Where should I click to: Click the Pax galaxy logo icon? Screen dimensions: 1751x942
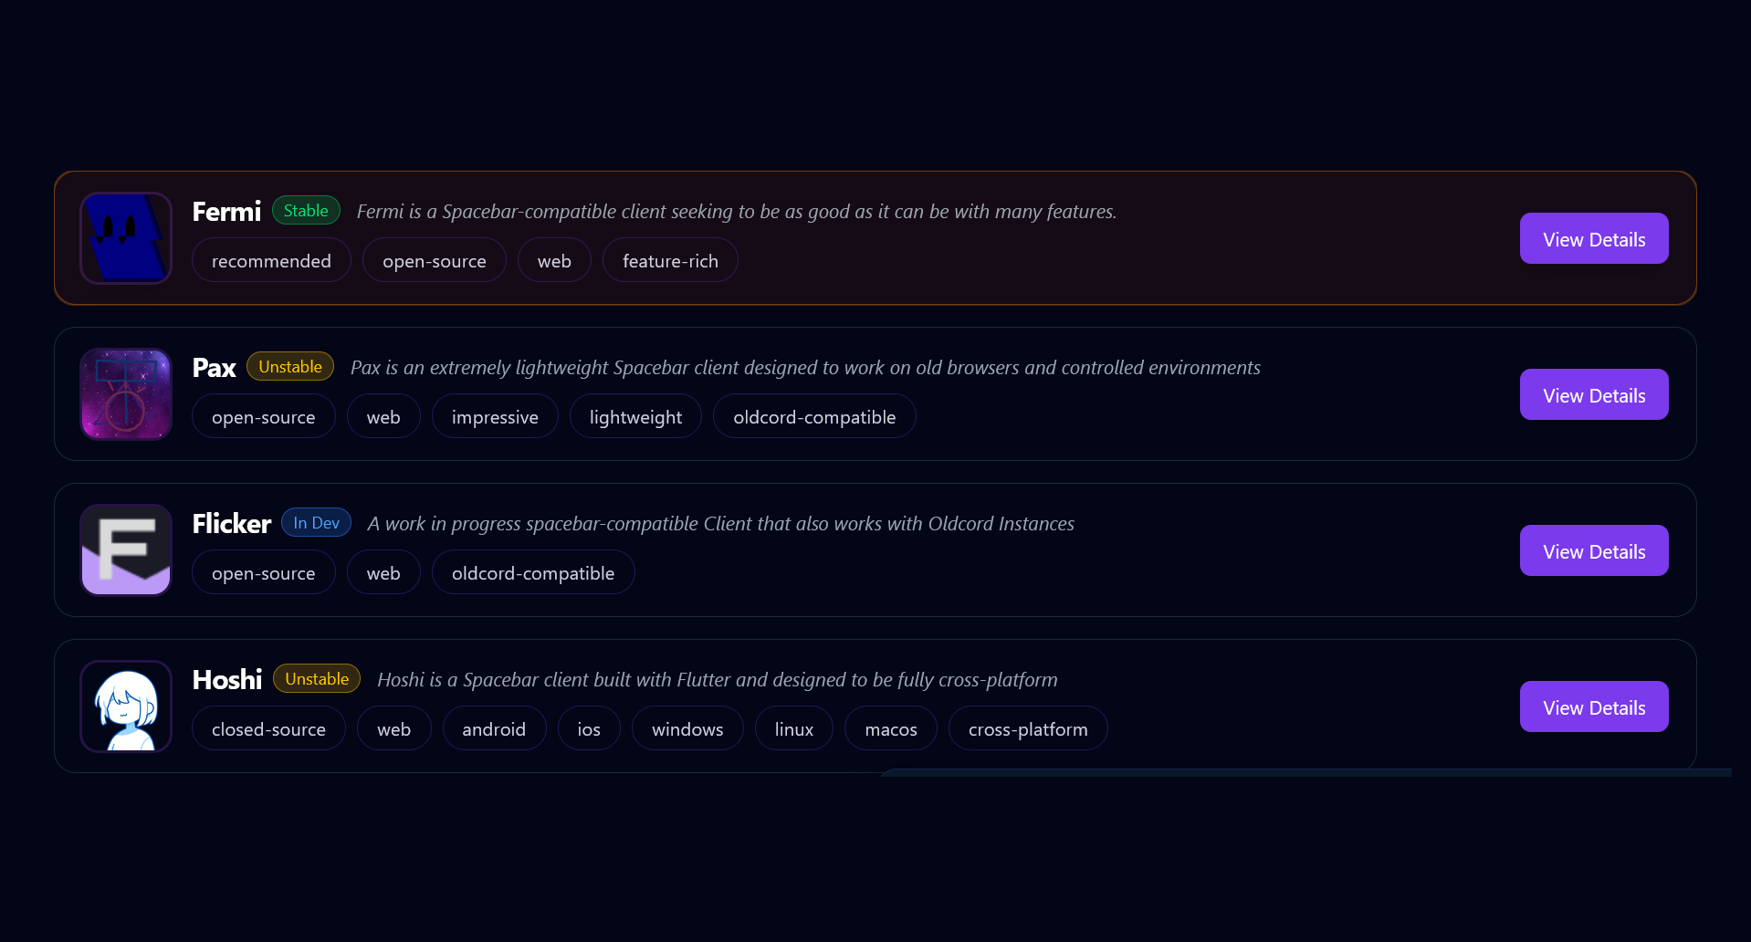pyautogui.click(x=126, y=394)
